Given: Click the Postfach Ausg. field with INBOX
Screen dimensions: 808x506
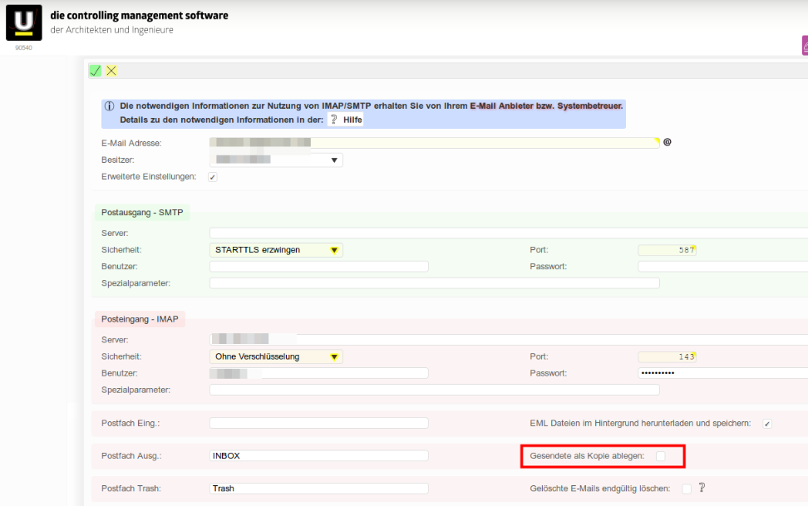Looking at the screenshot, I should [319, 455].
